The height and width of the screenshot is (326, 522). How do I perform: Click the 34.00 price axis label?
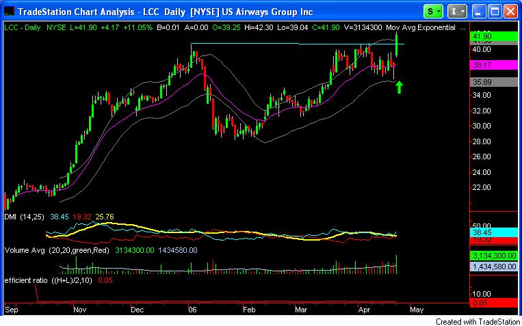coord(482,95)
